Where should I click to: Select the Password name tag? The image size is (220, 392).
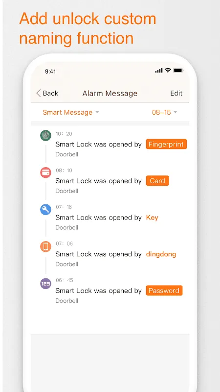click(x=164, y=291)
